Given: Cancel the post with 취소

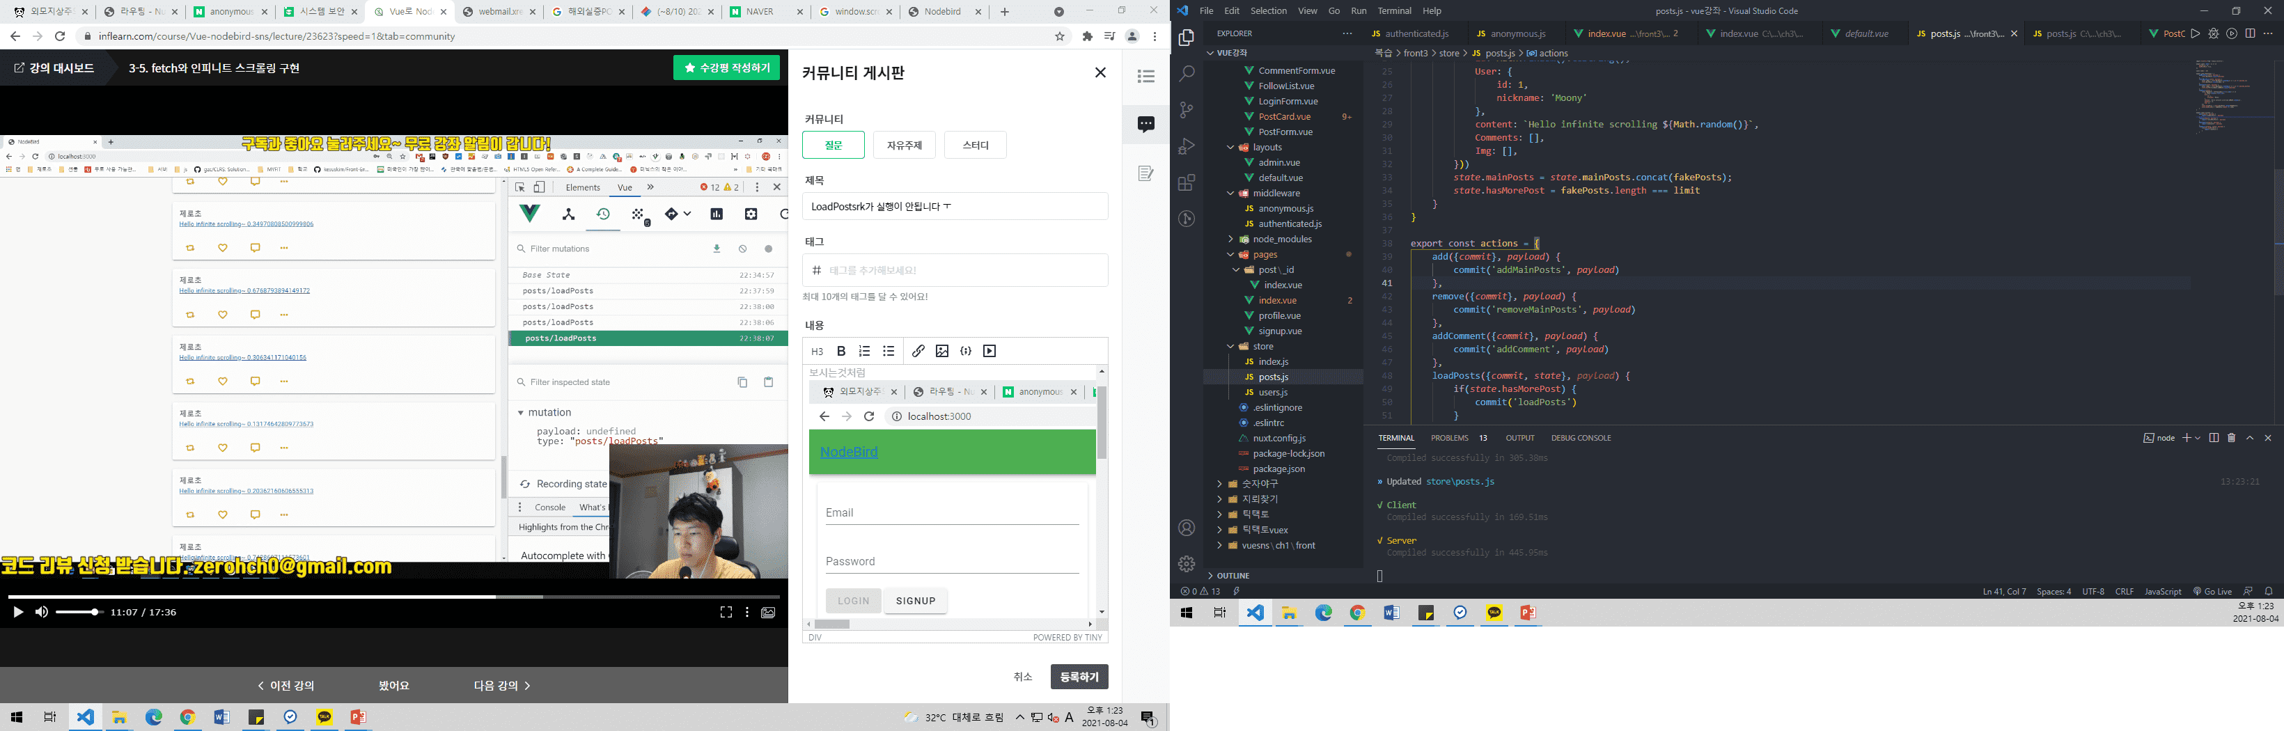Looking at the screenshot, I should click(x=1023, y=676).
